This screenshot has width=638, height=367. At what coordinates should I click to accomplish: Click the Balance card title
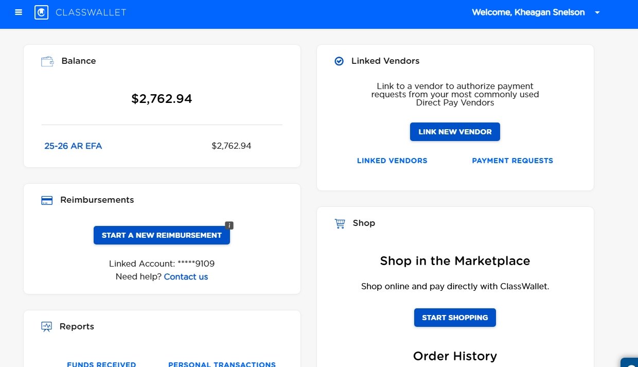[79, 61]
